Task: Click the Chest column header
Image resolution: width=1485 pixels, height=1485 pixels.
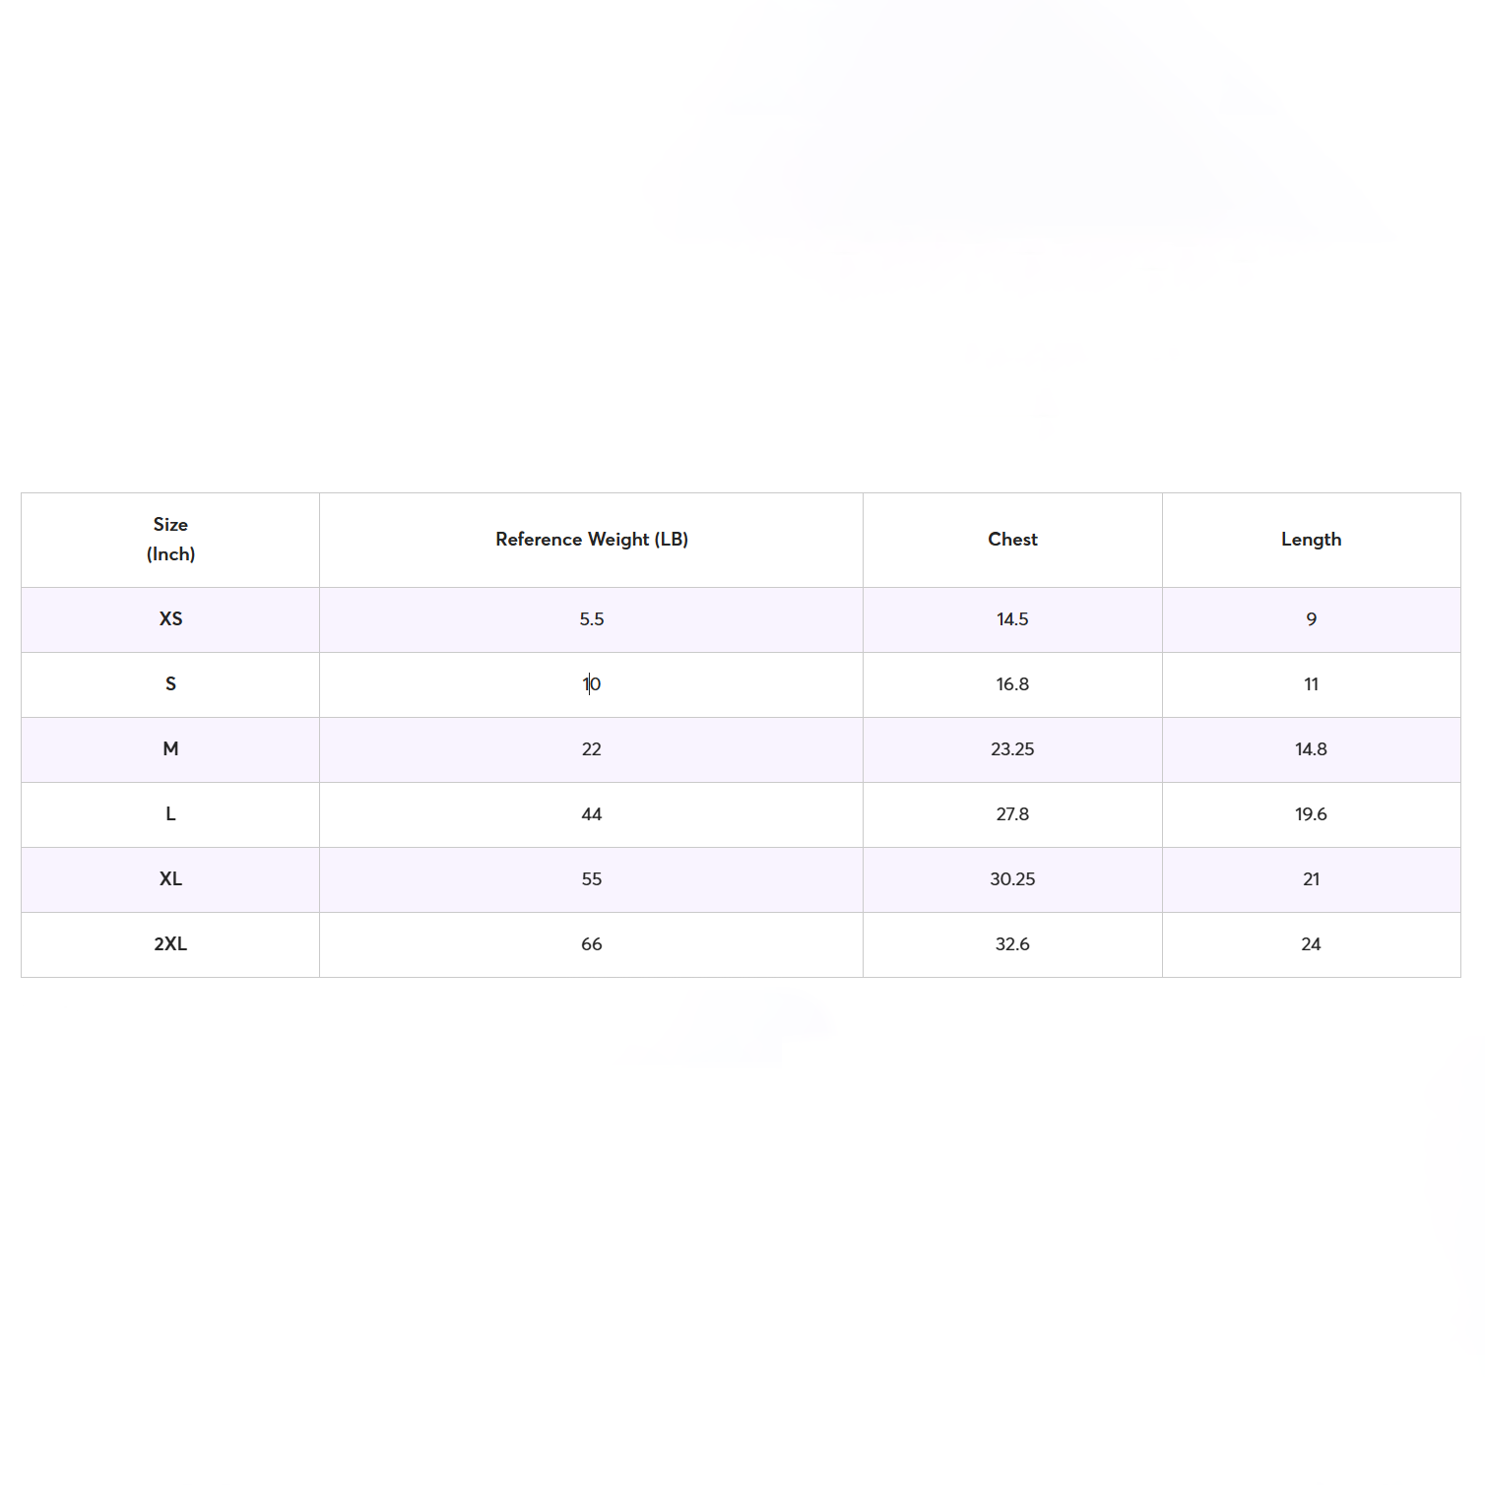Action: [1012, 540]
